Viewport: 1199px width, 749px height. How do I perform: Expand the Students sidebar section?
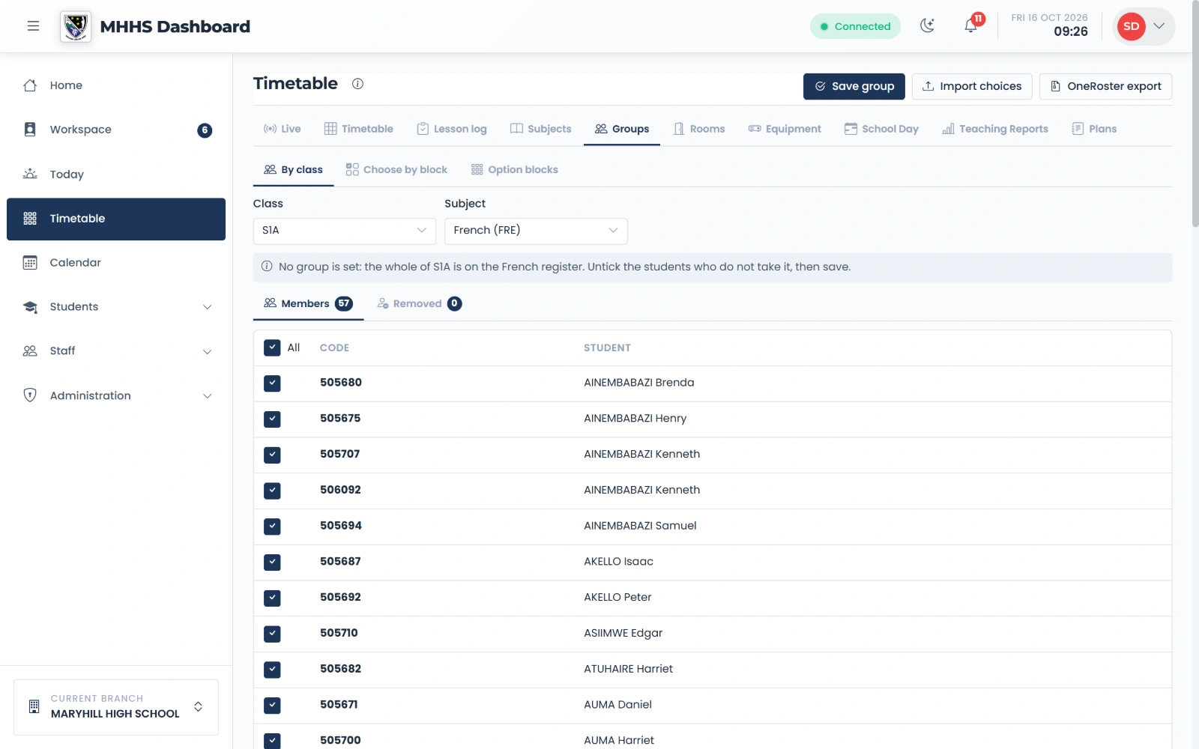pos(116,307)
